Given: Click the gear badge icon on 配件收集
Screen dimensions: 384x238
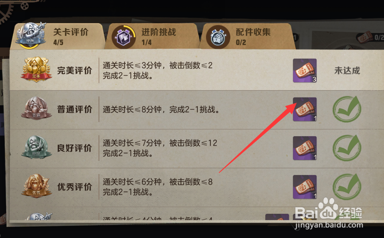Looking at the screenshot, I should (x=218, y=37).
